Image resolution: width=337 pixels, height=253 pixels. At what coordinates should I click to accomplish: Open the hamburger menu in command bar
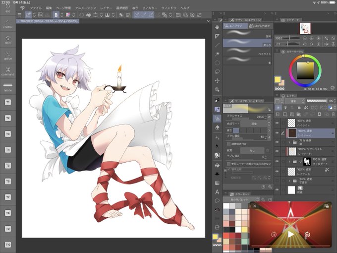(19, 15)
